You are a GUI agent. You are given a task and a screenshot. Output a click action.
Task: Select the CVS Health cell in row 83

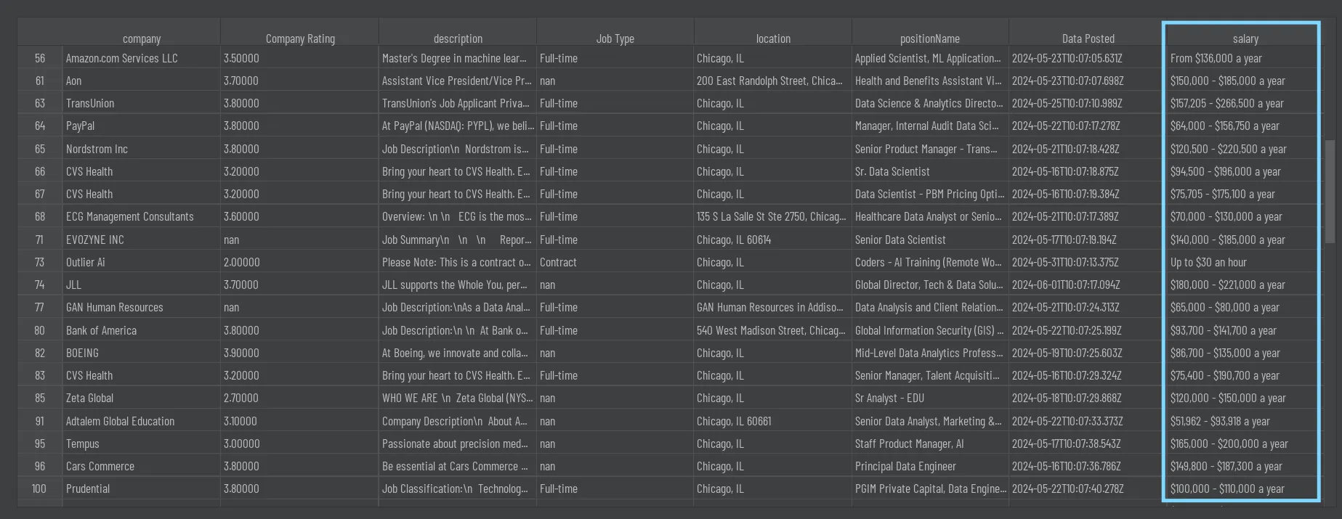(141, 375)
